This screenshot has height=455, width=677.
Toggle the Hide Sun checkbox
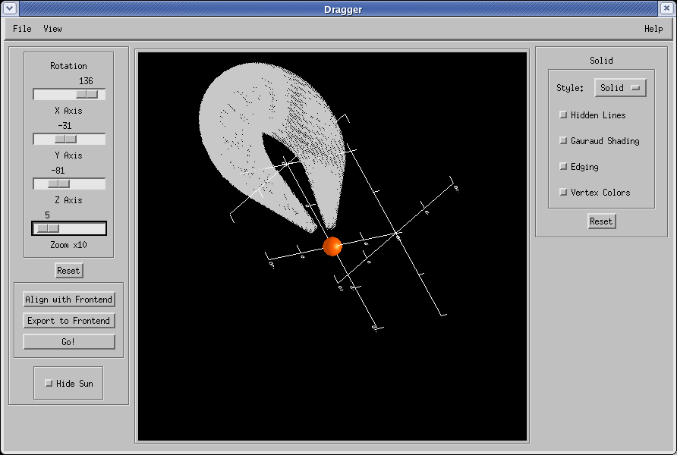click(49, 384)
